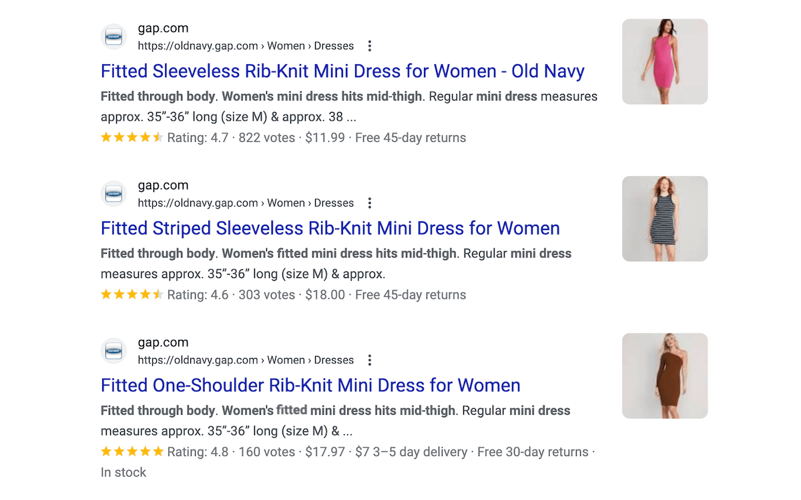Click pink dress thumbnail image
The height and width of the screenshot is (500, 801).
click(x=665, y=61)
